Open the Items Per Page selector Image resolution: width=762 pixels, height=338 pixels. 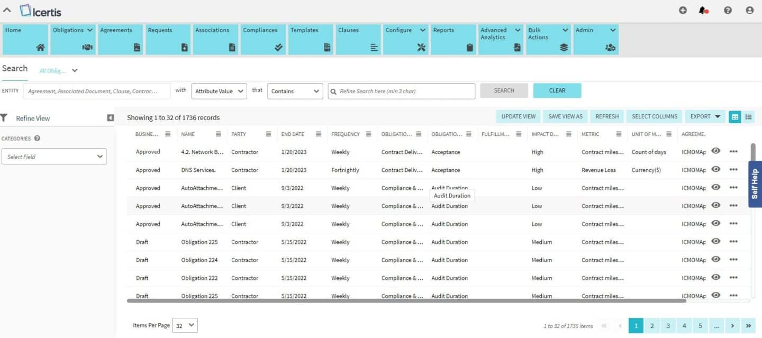[185, 325]
